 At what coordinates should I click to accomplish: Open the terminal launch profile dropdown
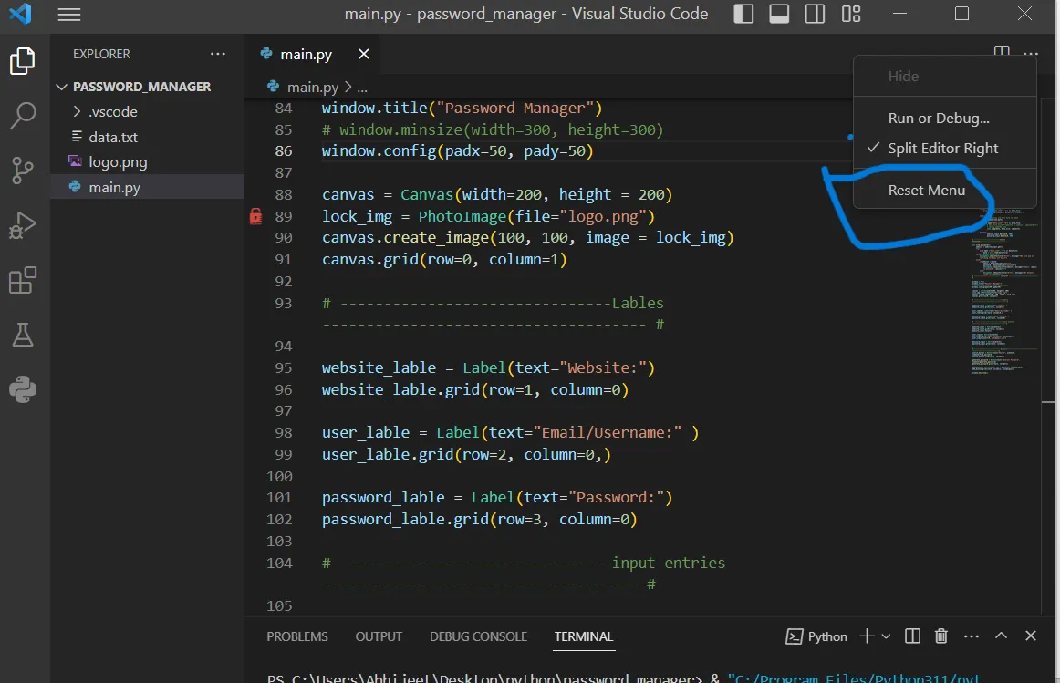coord(886,636)
